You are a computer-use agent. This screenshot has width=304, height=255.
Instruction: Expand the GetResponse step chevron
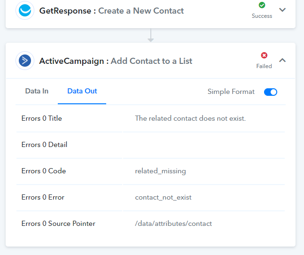[282, 10]
